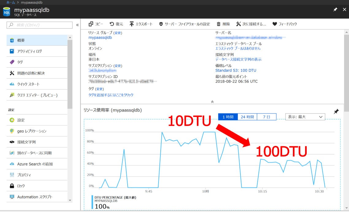Click 変更 next to リソース グループ
Image resolution: width=349 pixels, height=212 pixels.
pos(118,33)
